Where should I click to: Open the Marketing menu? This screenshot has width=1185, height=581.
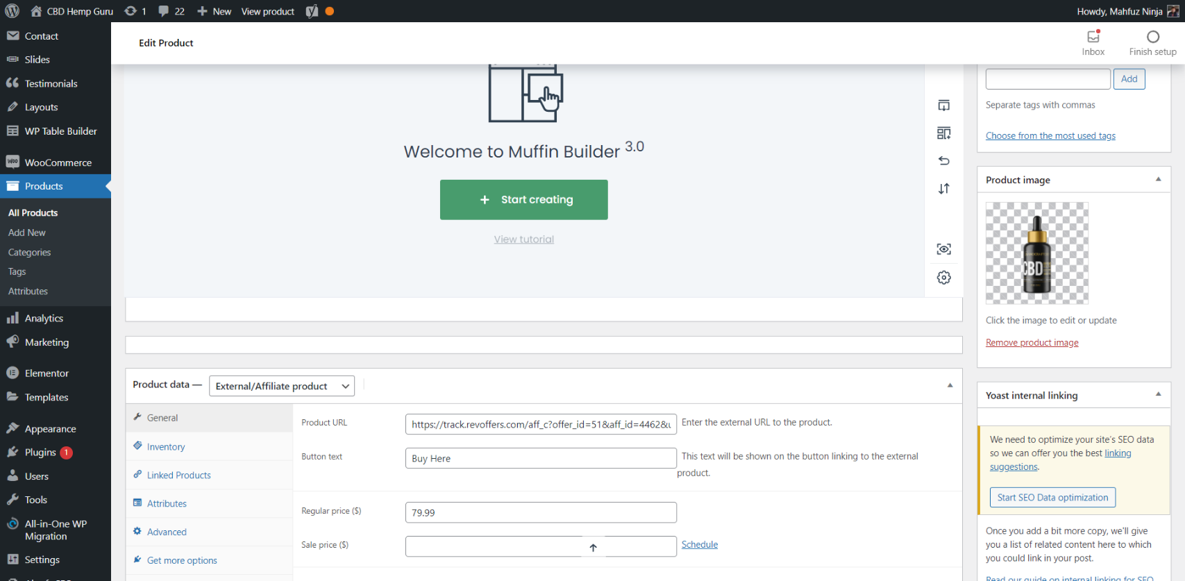(x=56, y=342)
